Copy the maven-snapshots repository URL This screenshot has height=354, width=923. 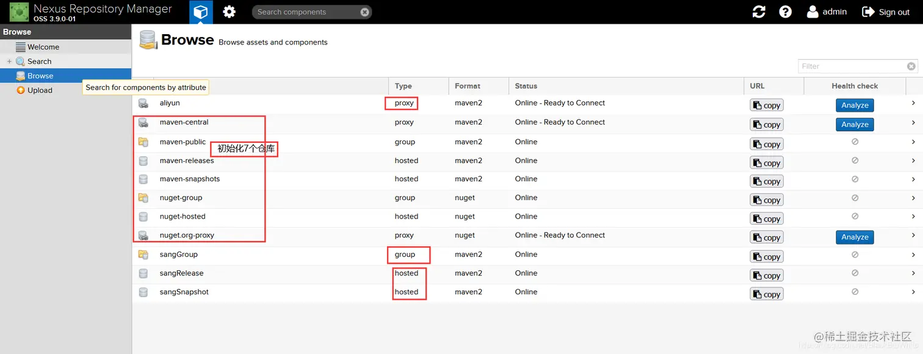click(x=767, y=181)
